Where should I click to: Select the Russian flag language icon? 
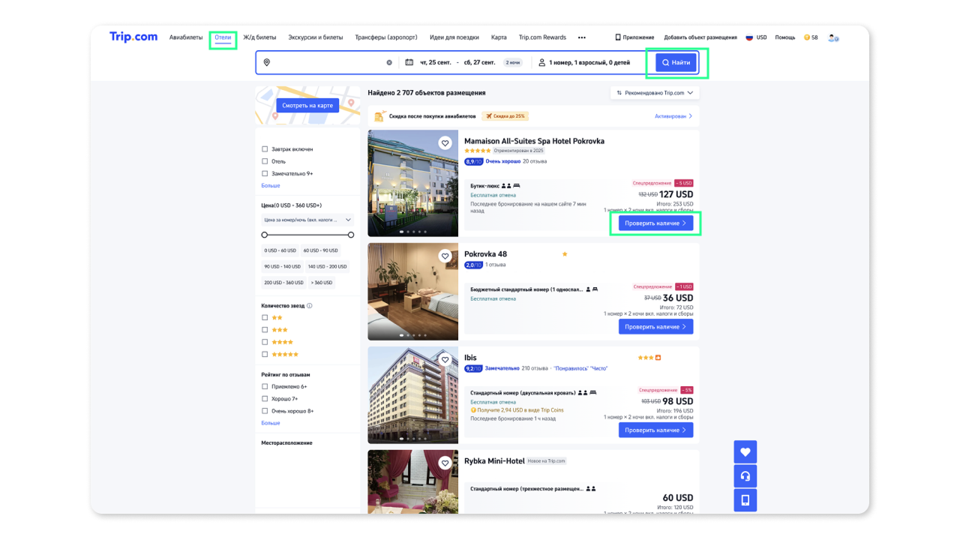click(749, 37)
